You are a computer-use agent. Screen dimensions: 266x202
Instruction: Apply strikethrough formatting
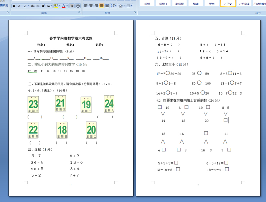(x=33, y=6)
